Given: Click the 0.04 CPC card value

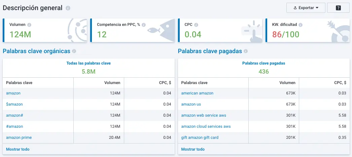Looking at the screenshot, I should click(x=193, y=35).
